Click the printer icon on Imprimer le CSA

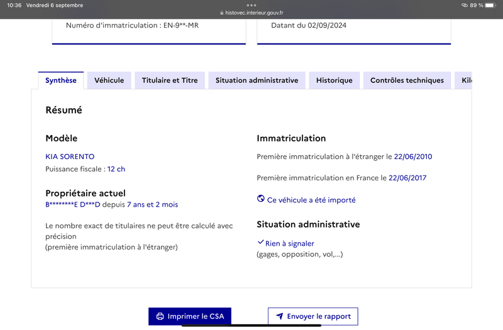160,317
